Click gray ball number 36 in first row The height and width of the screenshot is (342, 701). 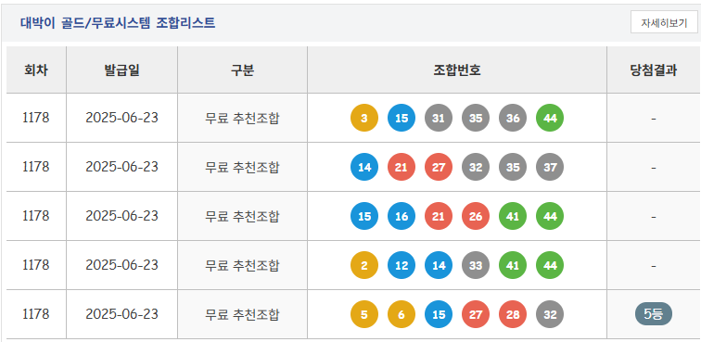513,118
